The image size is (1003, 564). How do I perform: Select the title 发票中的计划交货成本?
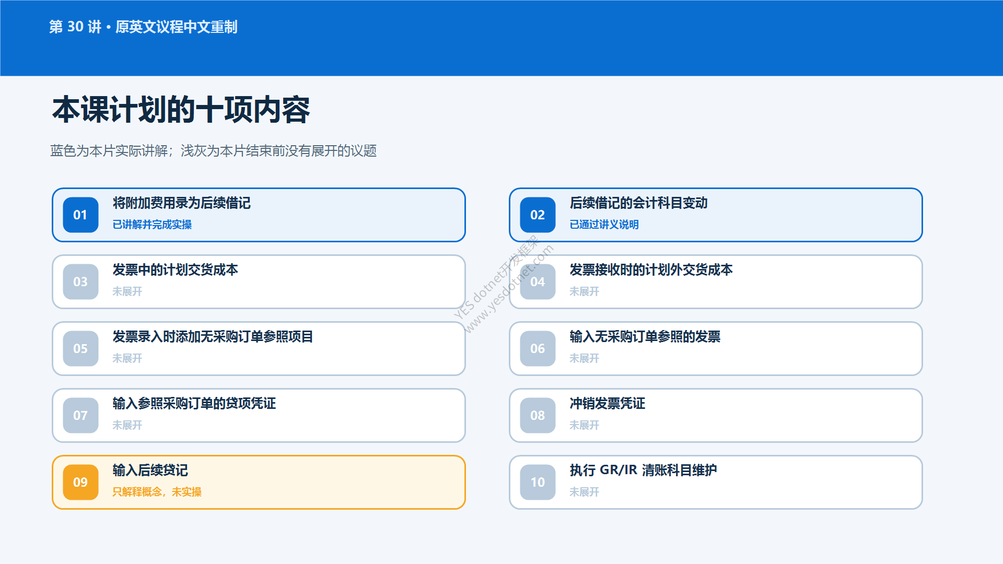coord(175,269)
